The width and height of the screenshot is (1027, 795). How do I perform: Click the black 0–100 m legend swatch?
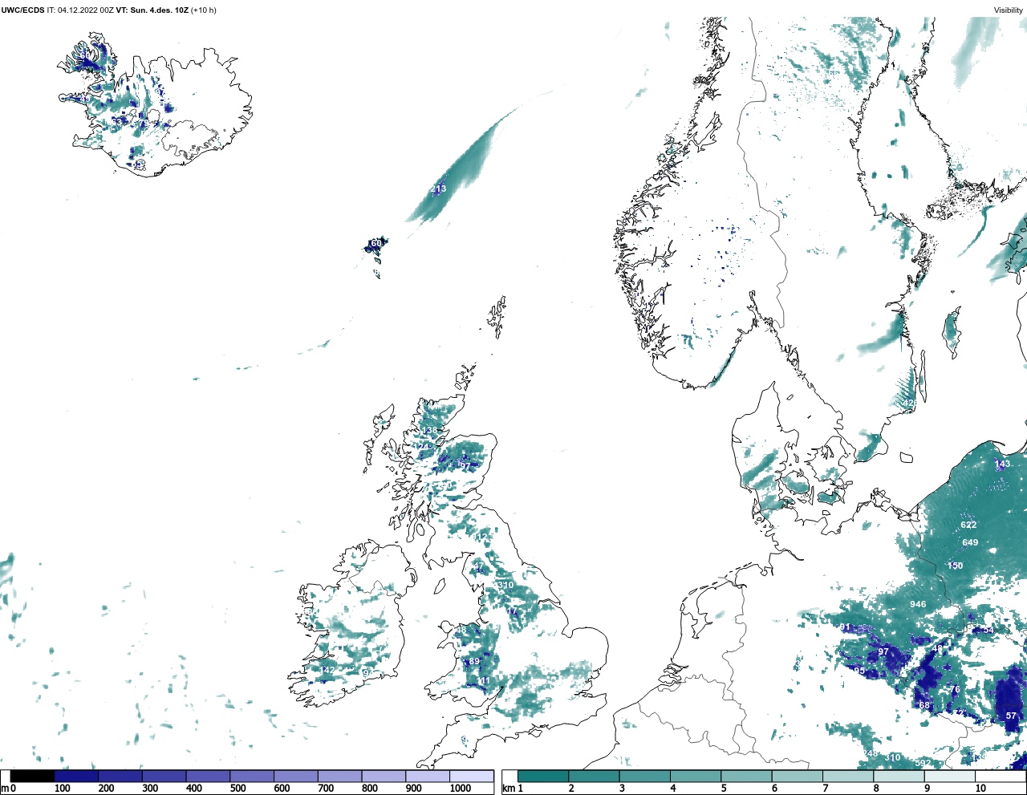(x=33, y=777)
